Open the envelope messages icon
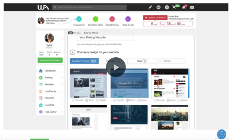 coord(192,7)
